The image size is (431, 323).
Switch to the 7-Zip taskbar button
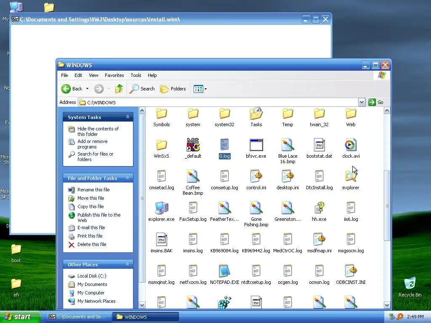click(x=78, y=317)
